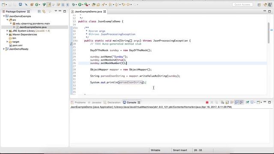This screenshot has width=274, height=154.
Task: Select the JsonExampleDemo.java editor tab
Action: 88,12
